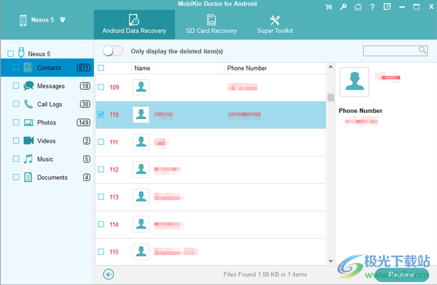Screen dimensions: 437x285
Task: Click the large avatar in detail panel
Action: pos(354,82)
